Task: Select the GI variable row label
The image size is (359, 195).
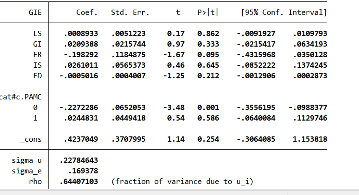Action: click(37, 44)
